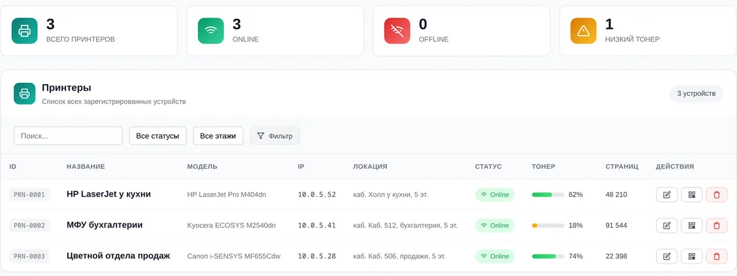Click Online status badge for МФУ бухгалтерии
The height and width of the screenshot is (276, 737).
[495, 226]
